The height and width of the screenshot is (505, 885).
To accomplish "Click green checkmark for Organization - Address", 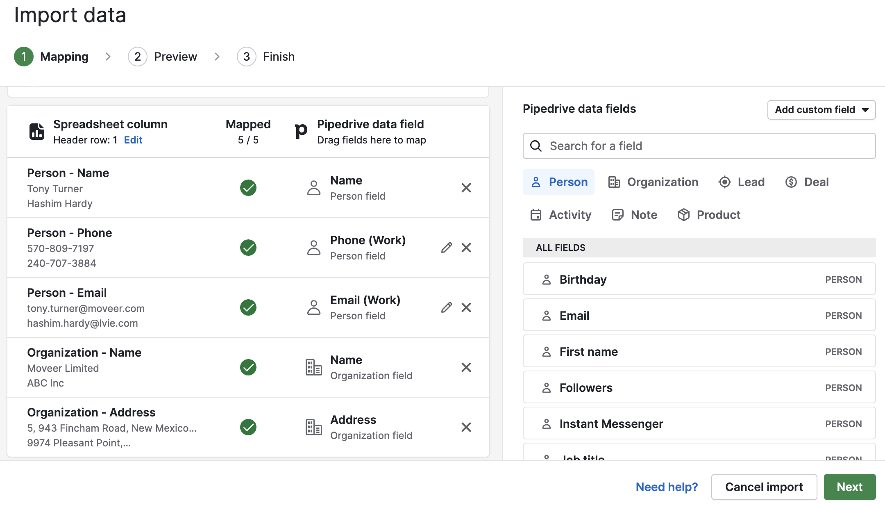I will click(x=248, y=427).
